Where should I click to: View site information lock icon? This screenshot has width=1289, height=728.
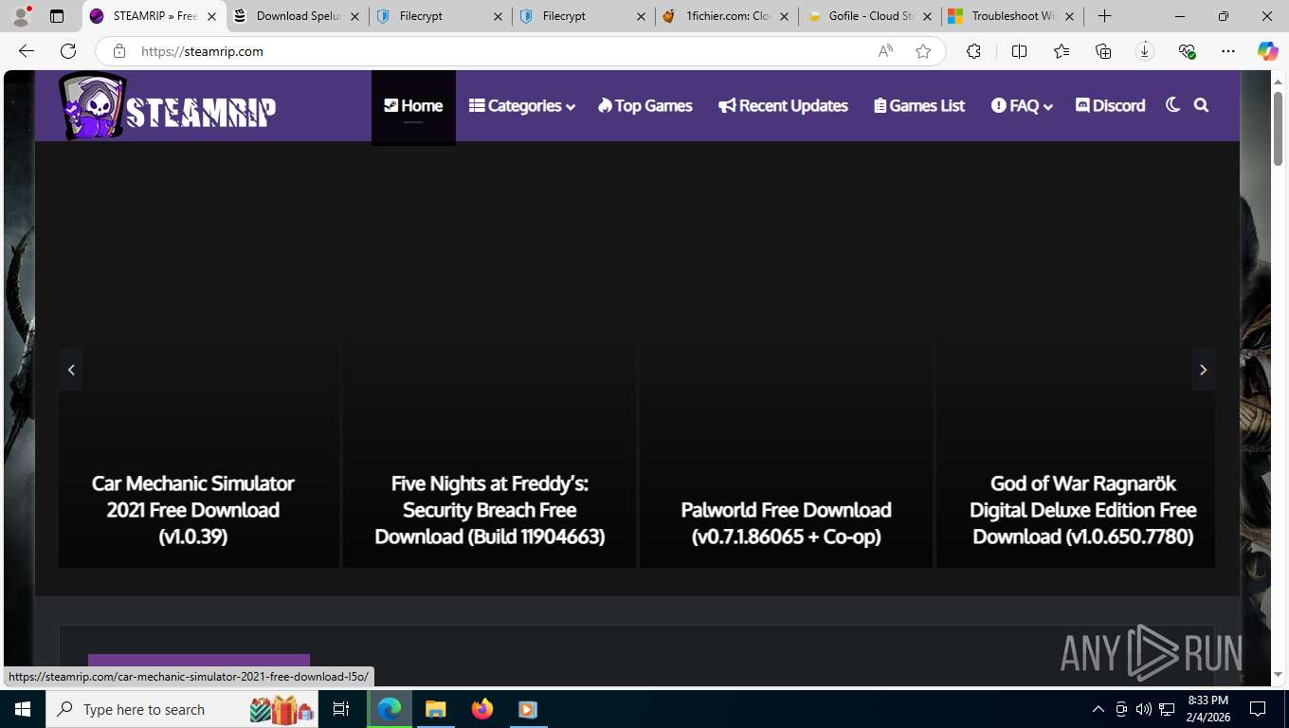[119, 51]
